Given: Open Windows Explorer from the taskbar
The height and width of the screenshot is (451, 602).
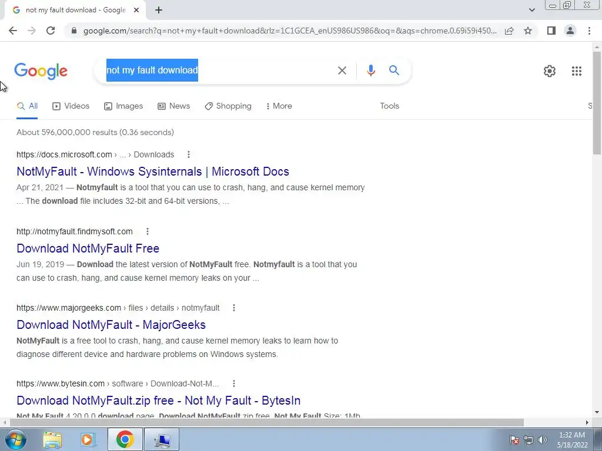Looking at the screenshot, I should pyautogui.click(x=52, y=439).
